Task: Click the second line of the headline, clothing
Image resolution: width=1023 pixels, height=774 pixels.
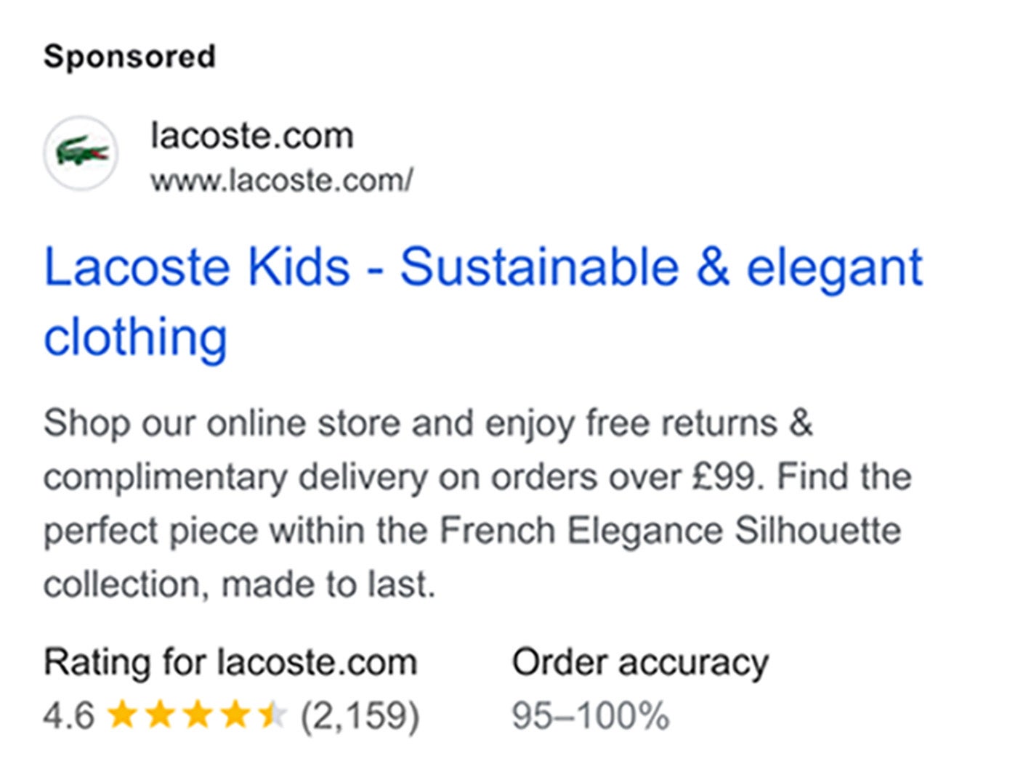Action: [135, 335]
